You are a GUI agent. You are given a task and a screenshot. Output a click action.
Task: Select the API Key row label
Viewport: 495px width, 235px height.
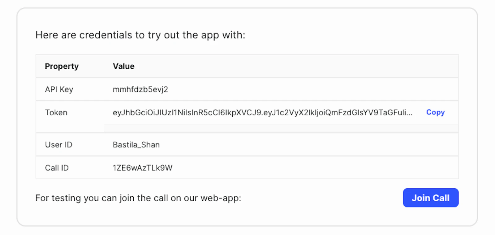point(59,89)
